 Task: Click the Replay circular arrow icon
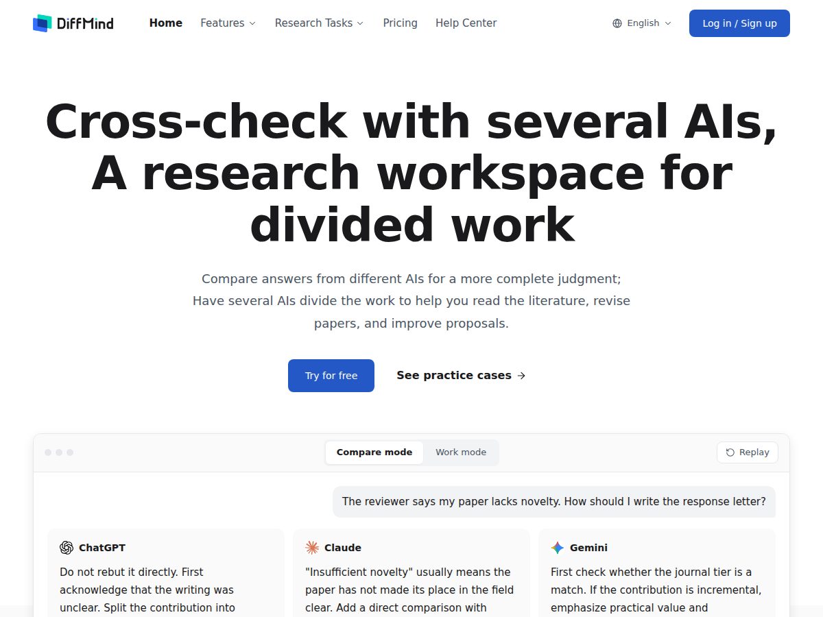(730, 452)
